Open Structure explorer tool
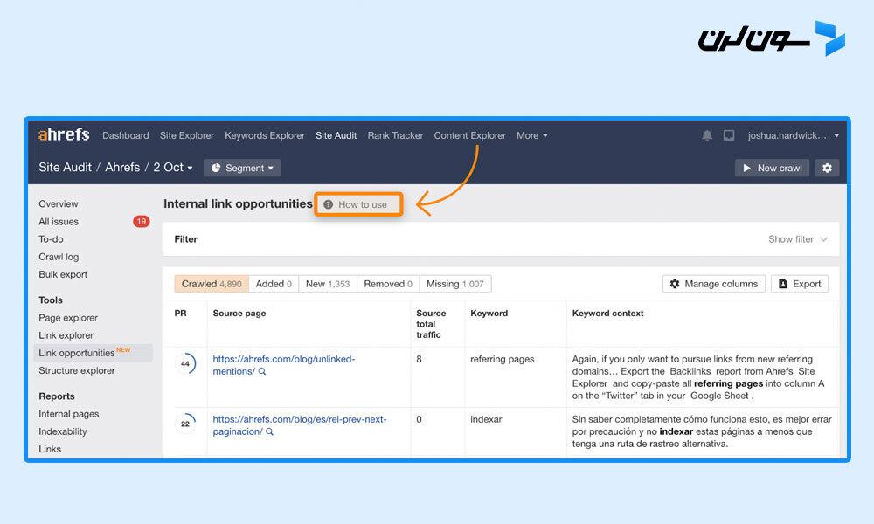 click(77, 370)
